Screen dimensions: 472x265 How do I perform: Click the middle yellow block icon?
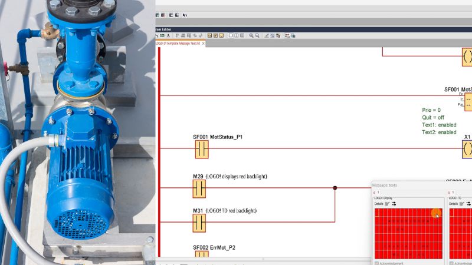[215, 35]
